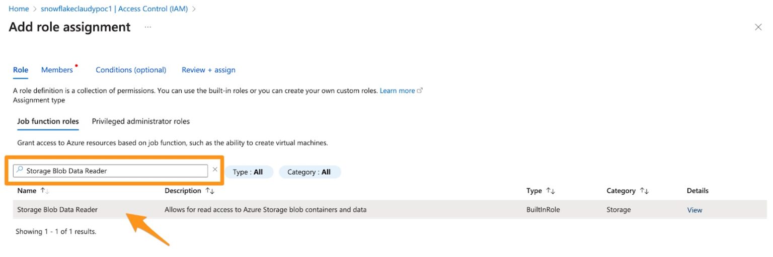Open the Category : All filter
Screen dimensions: 773x257
309,172
